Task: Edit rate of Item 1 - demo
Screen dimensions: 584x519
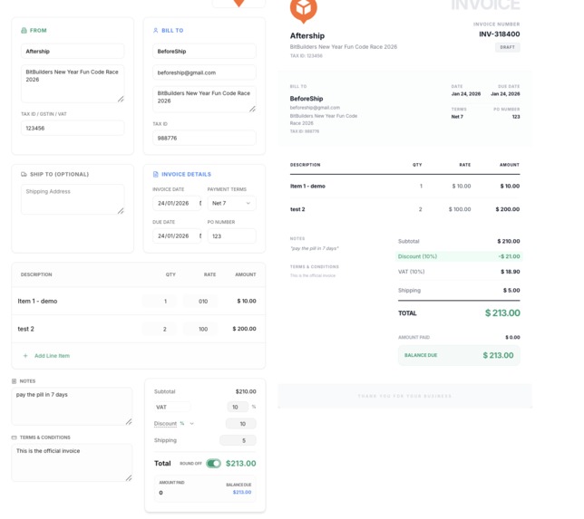Action: [200, 301]
